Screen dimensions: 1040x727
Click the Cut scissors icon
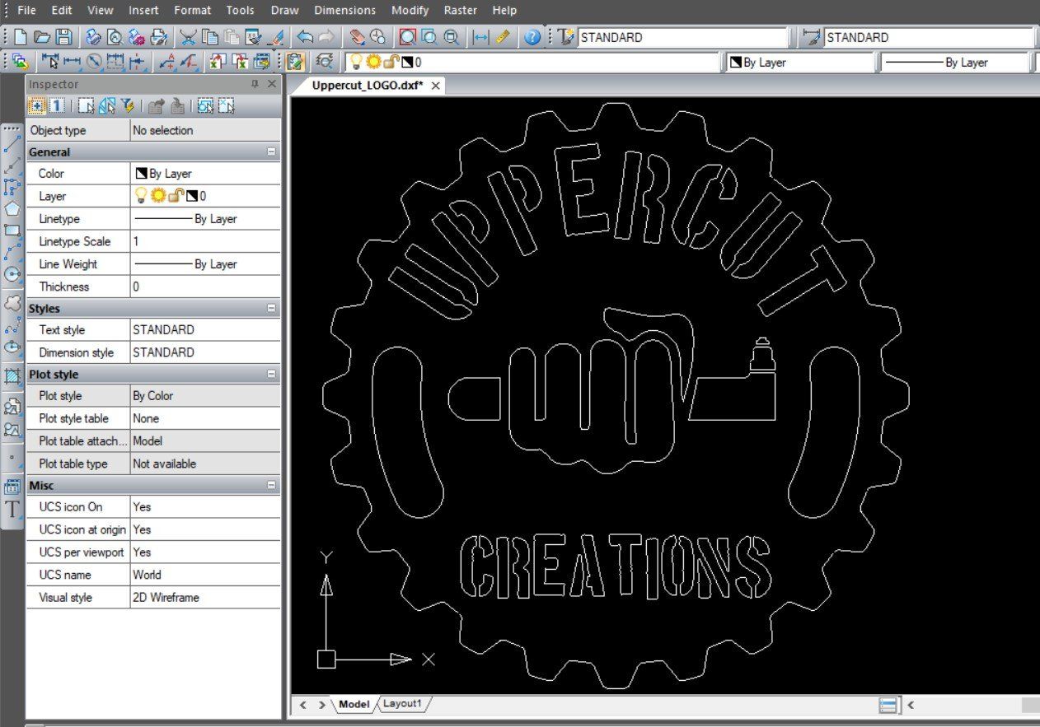pos(189,37)
